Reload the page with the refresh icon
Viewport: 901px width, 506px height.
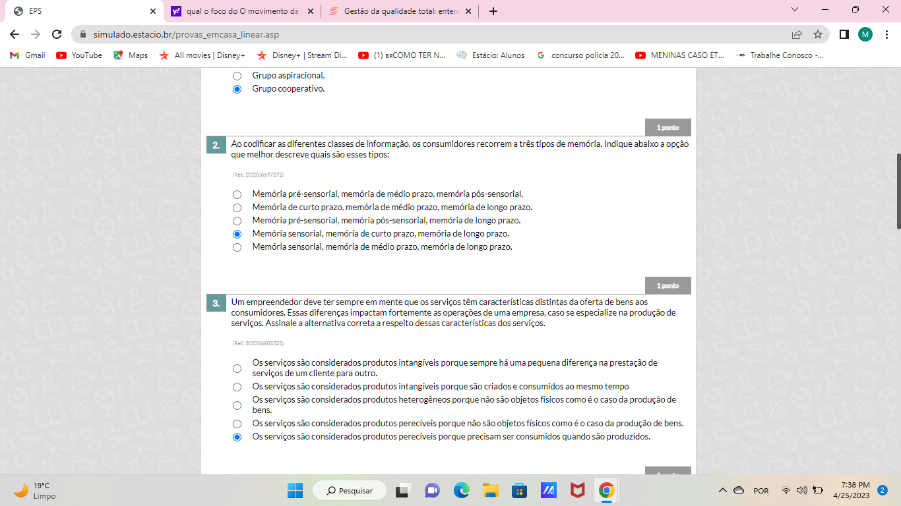point(57,34)
